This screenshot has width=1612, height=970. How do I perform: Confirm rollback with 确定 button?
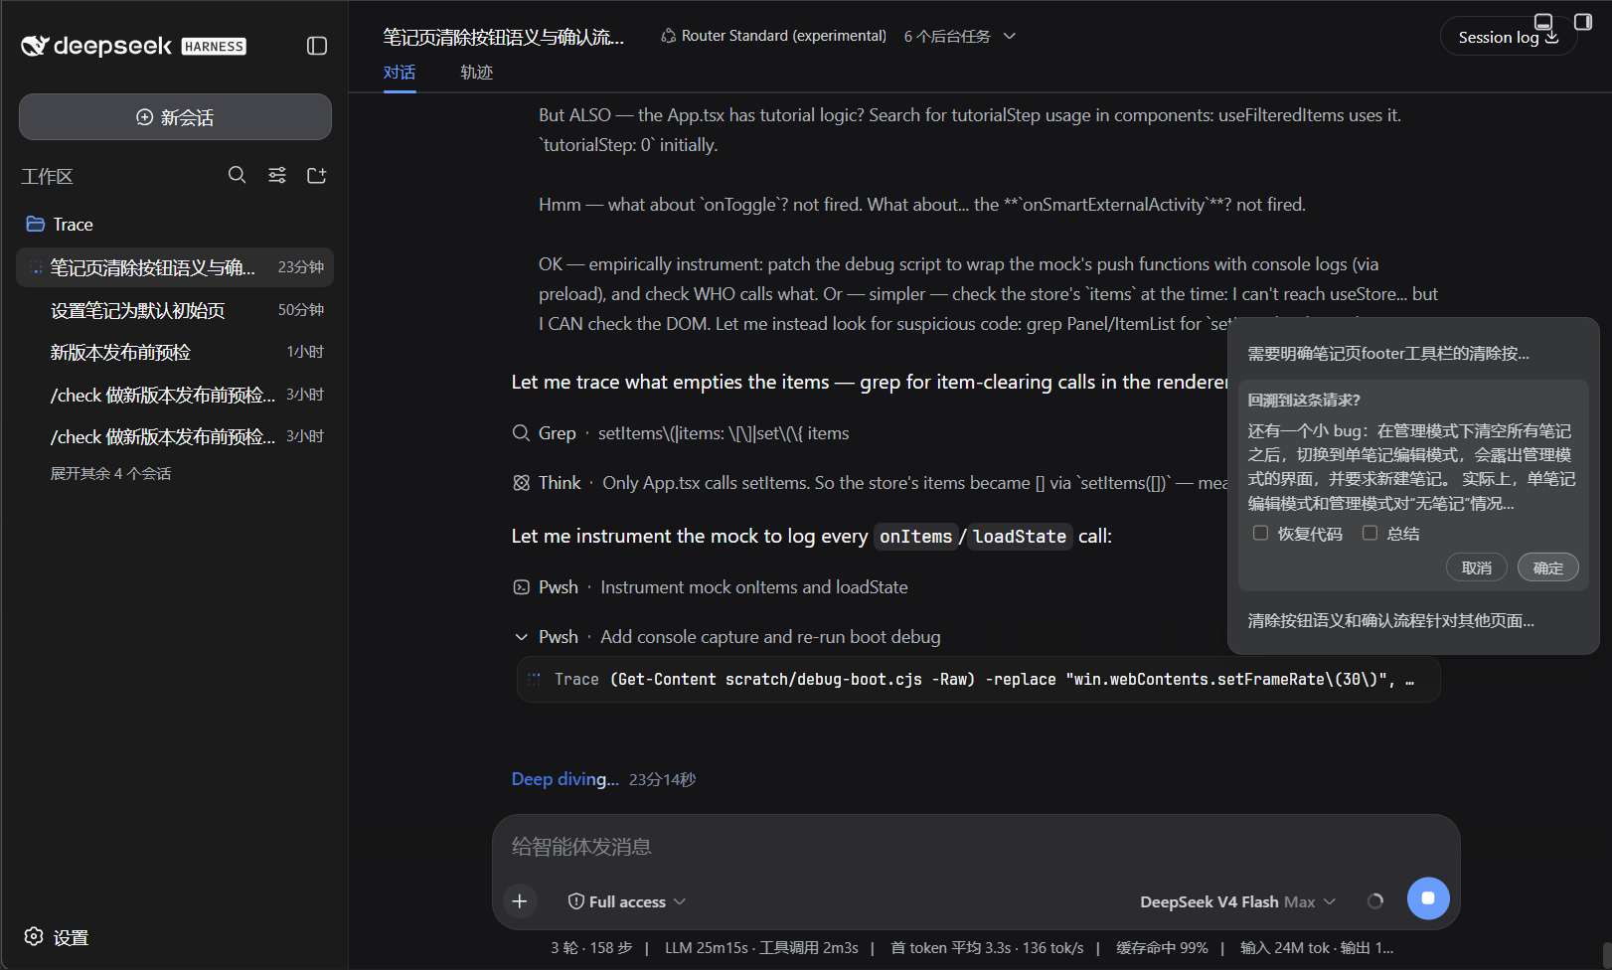coord(1547,567)
